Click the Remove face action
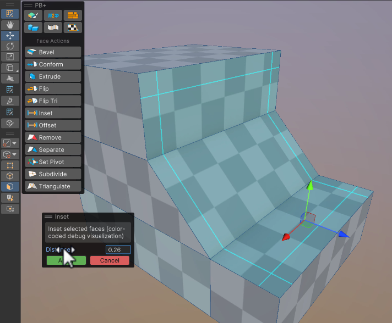The image size is (392, 323). pos(53,137)
